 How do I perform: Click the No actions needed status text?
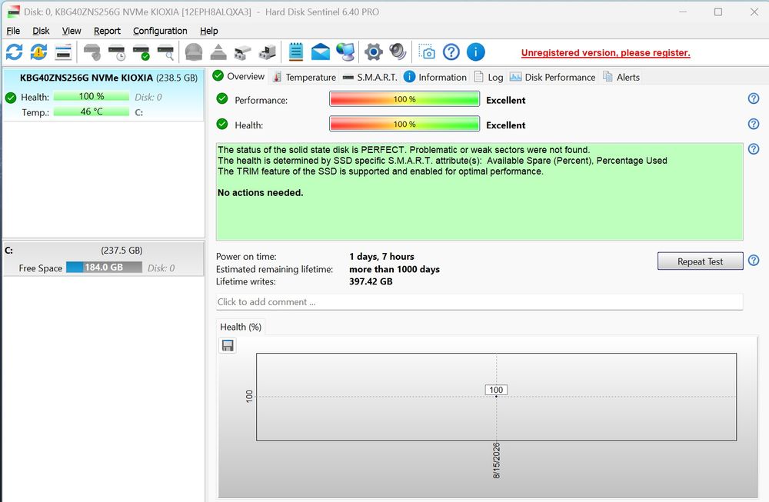click(x=261, y=193)
